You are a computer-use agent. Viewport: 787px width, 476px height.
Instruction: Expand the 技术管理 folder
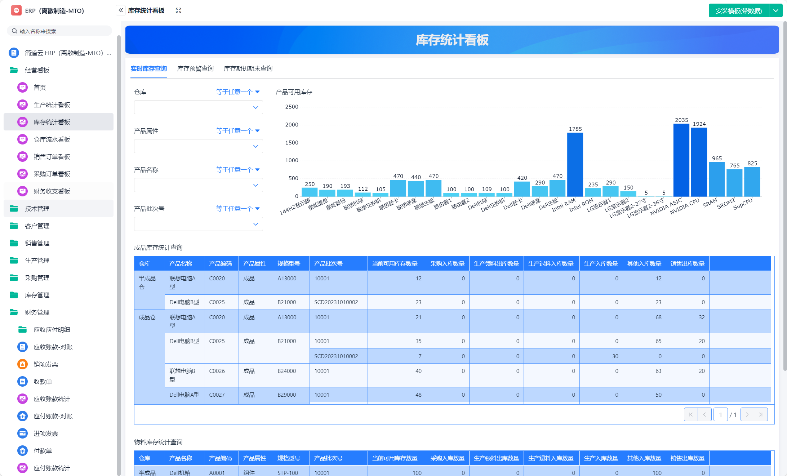(x=37, y=209)
